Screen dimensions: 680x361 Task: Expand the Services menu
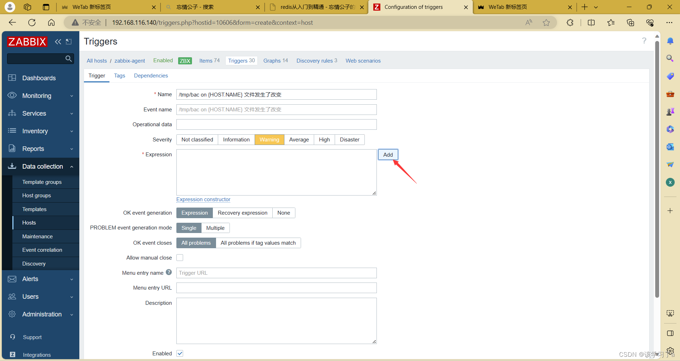coord(40,113)
